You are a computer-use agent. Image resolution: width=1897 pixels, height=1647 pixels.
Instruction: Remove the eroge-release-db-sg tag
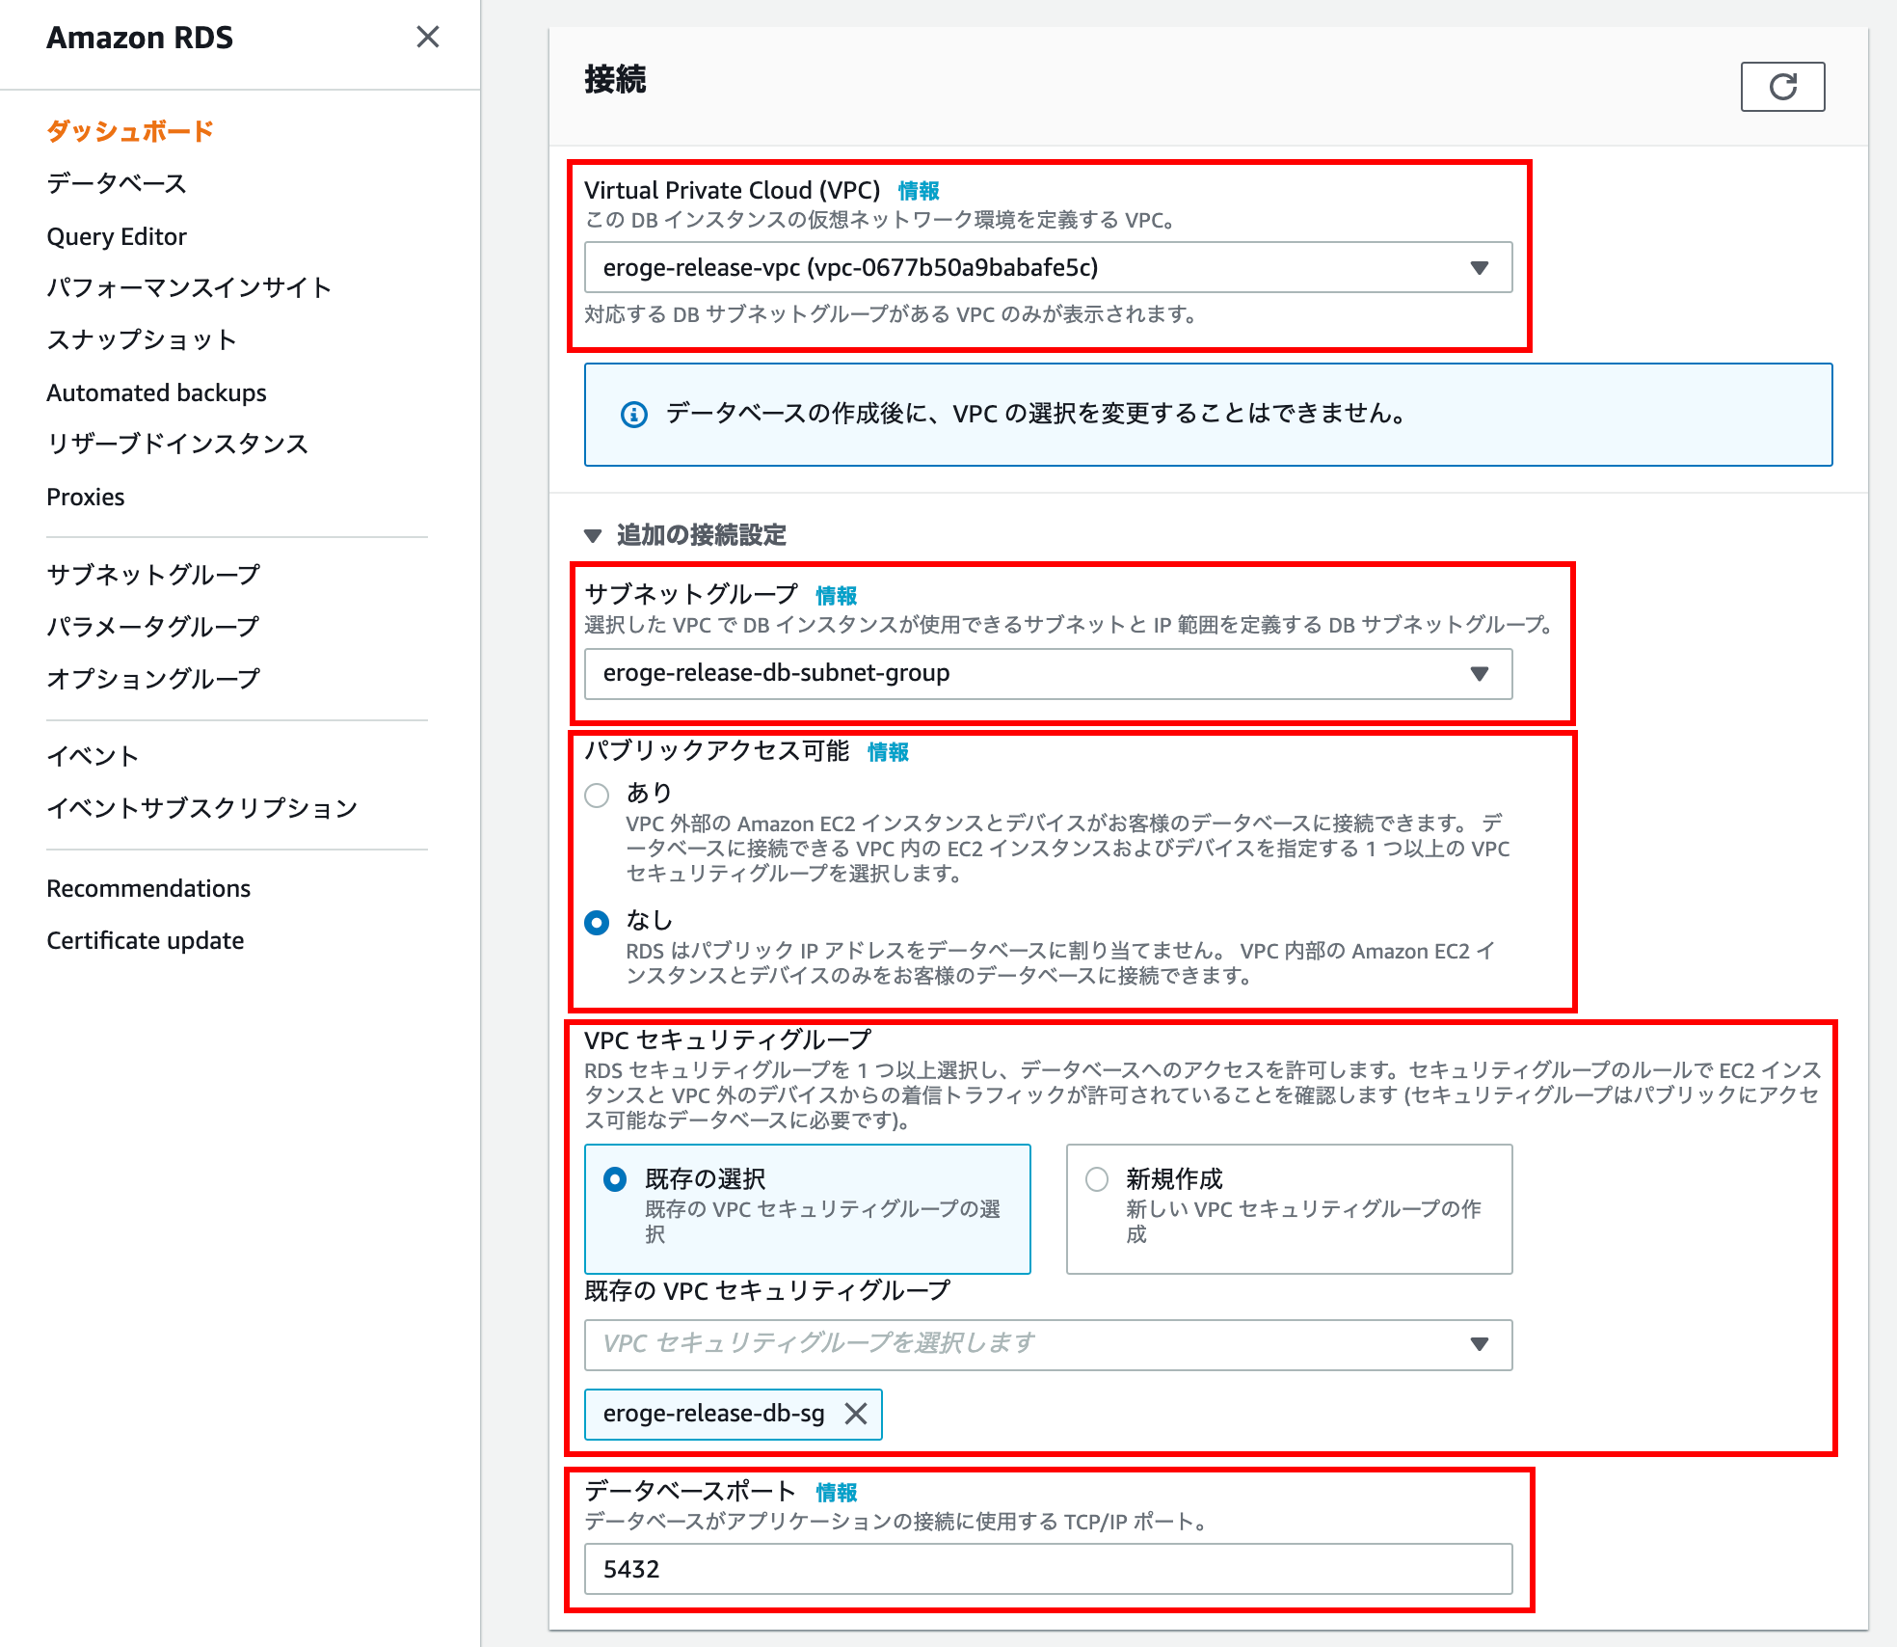pos(855,1414)
